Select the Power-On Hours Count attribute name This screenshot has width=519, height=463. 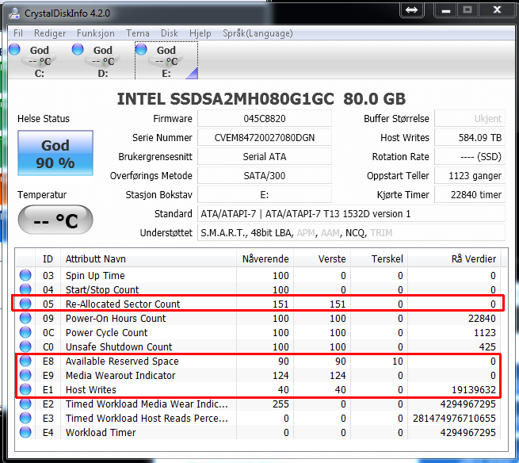116,318
